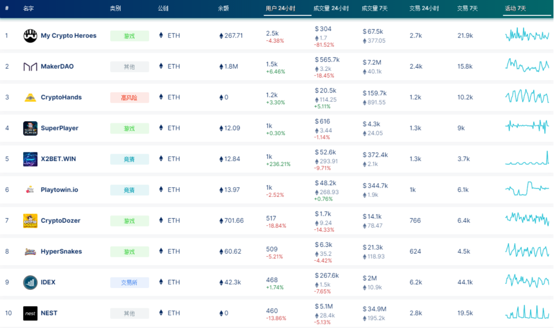Viewport: 554px width, 328px height.
Task: Click the 267.71 balance of My Crypto Heroes
Action: pos(231,36)
